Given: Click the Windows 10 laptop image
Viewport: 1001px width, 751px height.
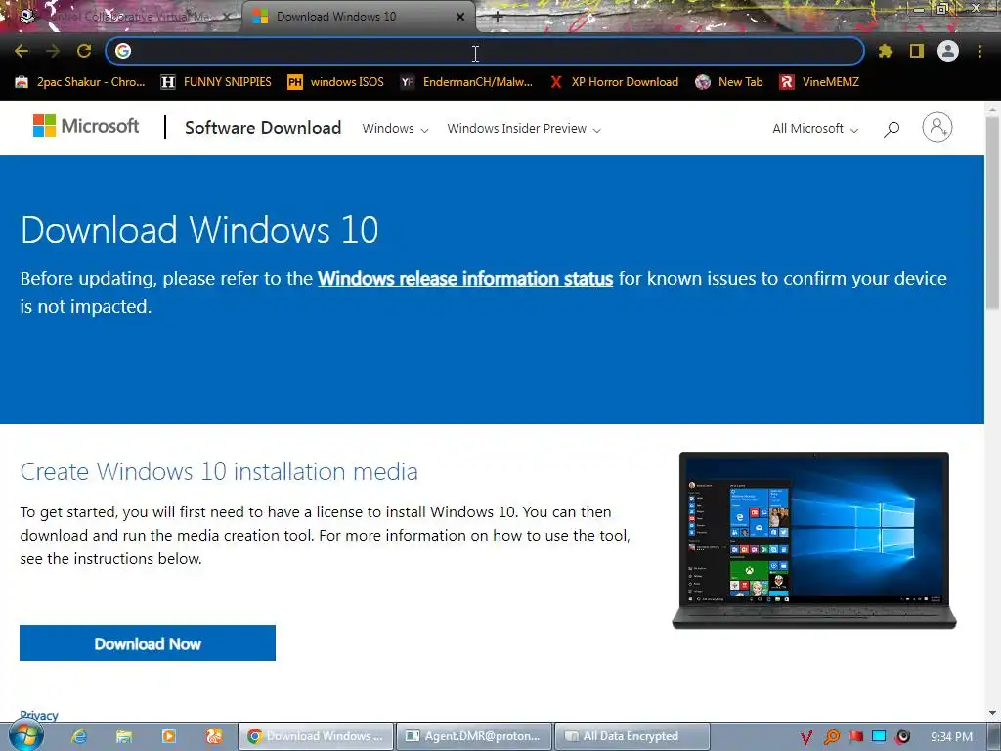Looking at the screenshot, I should [x=814, y=540].
